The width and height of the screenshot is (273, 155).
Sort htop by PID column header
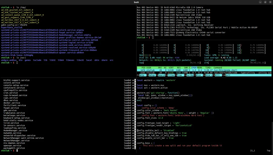click(x=143, y=68)
